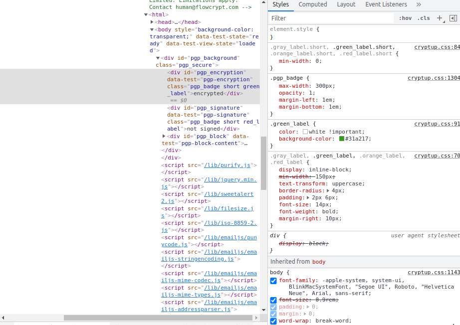Uncheck the font-family property checkbox
This screenshot has height=325, width=460.
273,281
